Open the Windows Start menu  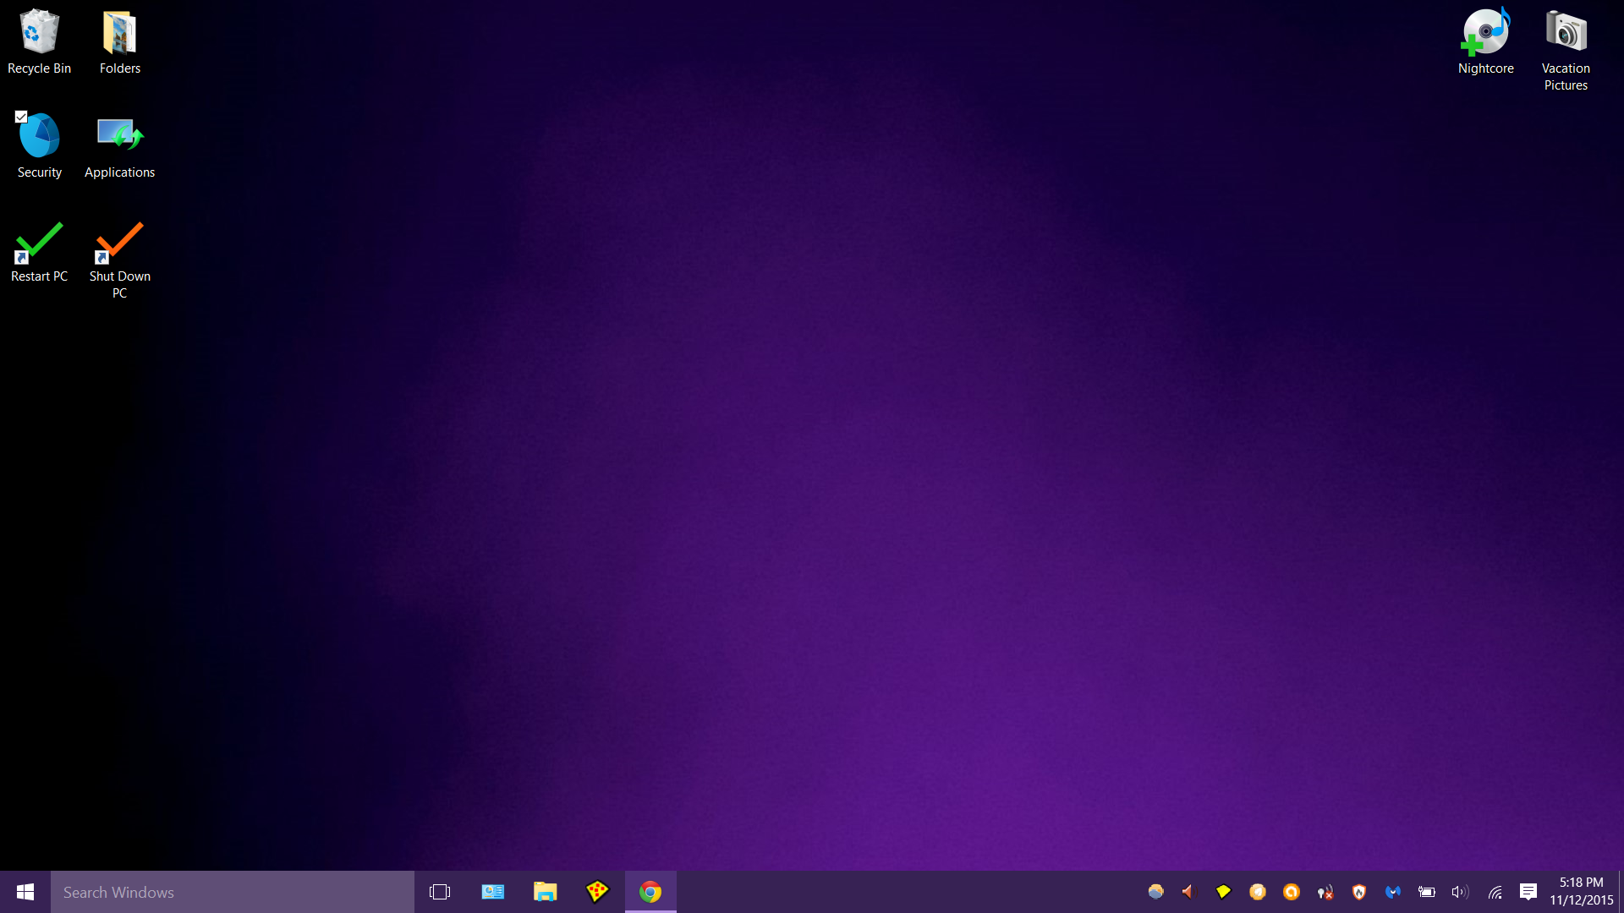(25, 892)
